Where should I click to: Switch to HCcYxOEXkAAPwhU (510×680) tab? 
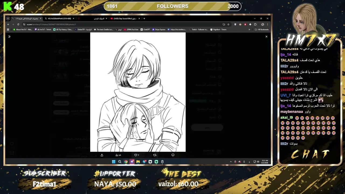[59, 19]
